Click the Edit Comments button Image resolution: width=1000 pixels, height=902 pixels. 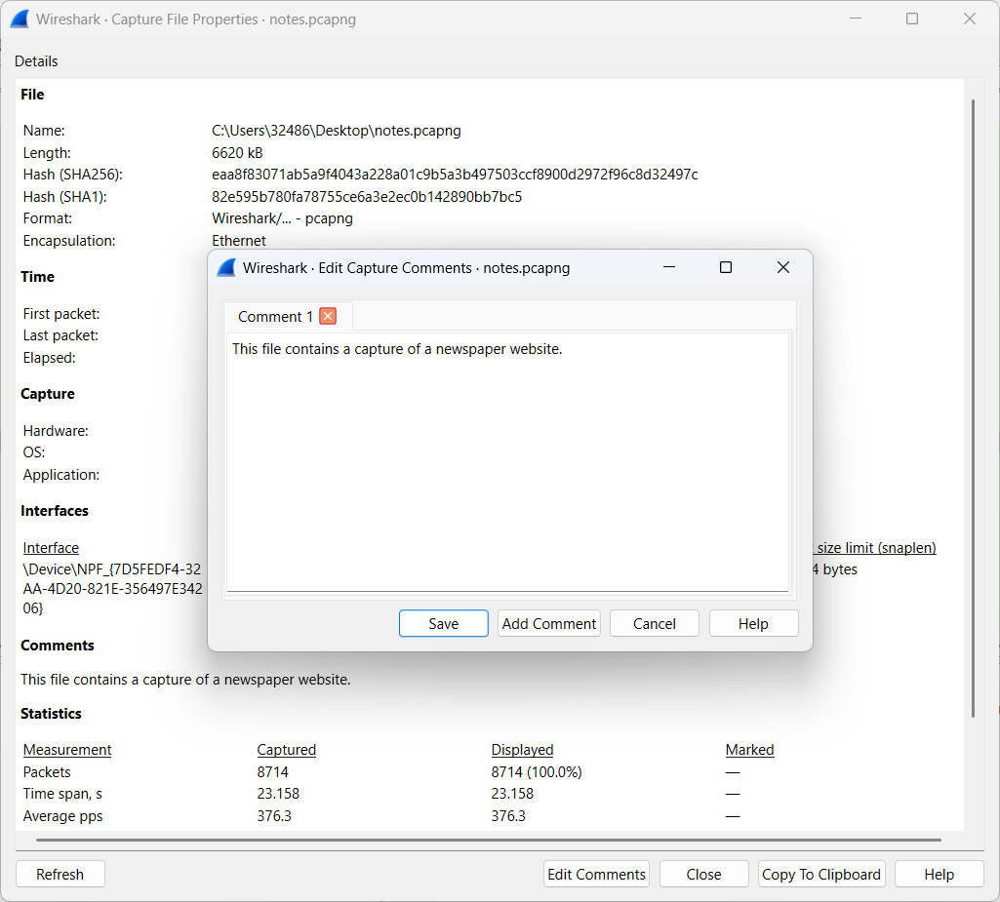tap(596, 875)
